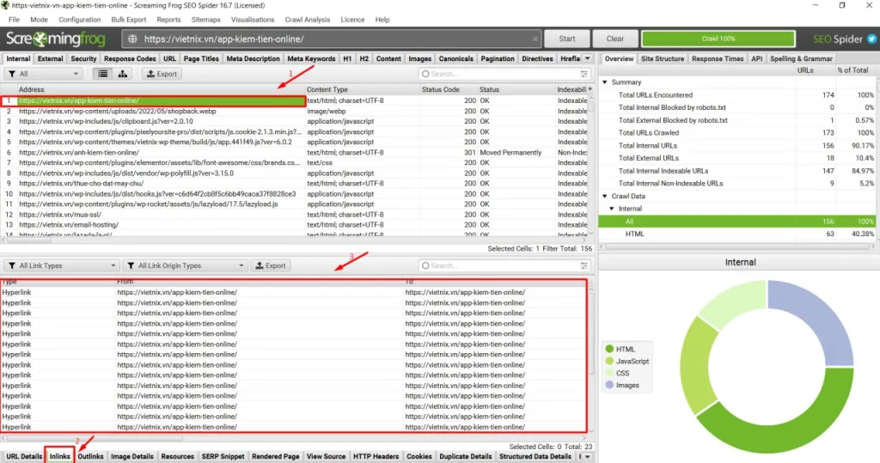Image resolution: width=880 pixels, height=463 pixels.
Task: Open All Link Types dropdown
Action: click(61, 265)
